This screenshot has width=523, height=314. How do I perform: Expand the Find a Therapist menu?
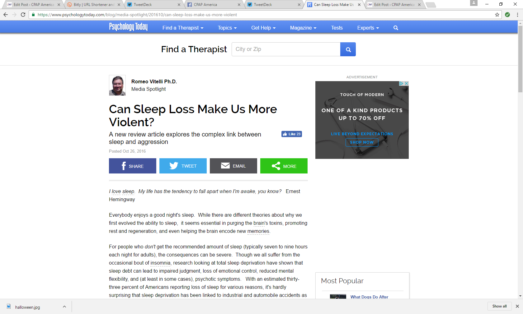click(x=183, y=28)
